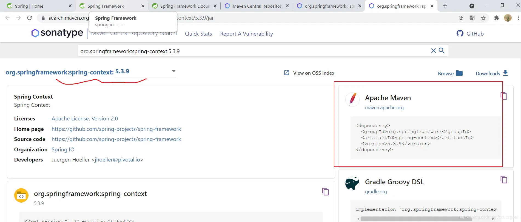Copy the spring-context POM file content
The image size is (521, 222).
click(x=325, y=192)
